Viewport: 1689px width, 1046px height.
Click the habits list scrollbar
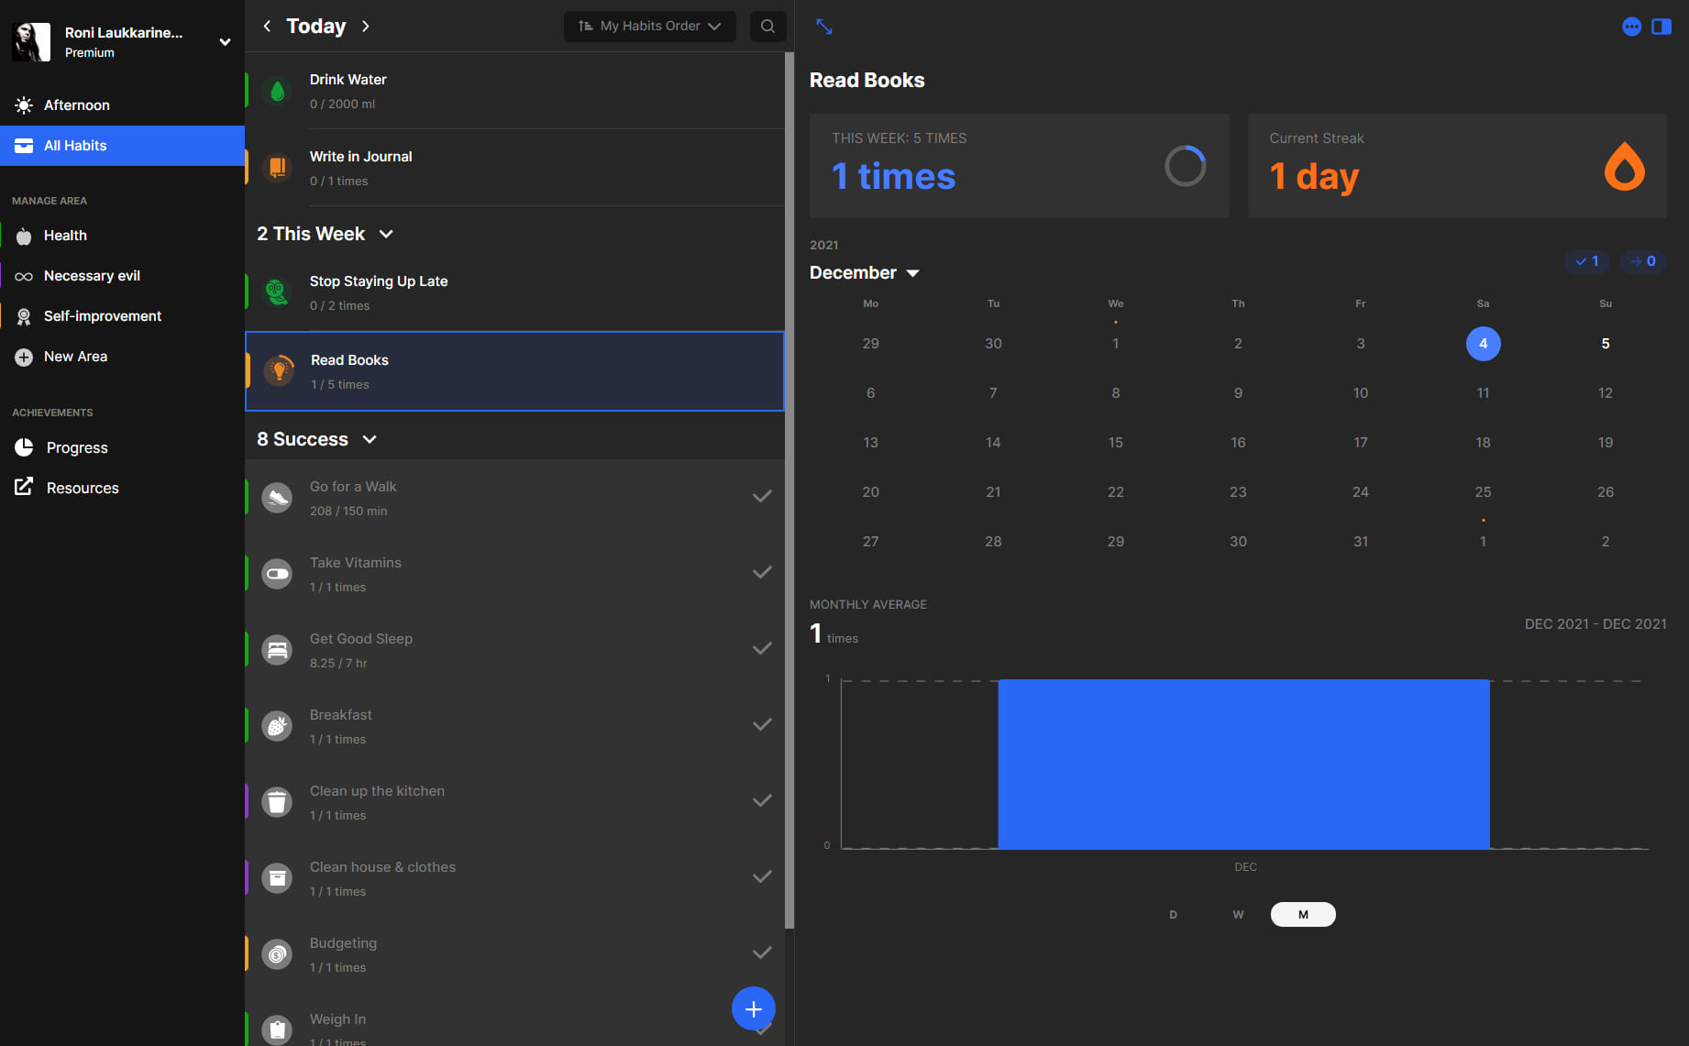pos(789,490)
